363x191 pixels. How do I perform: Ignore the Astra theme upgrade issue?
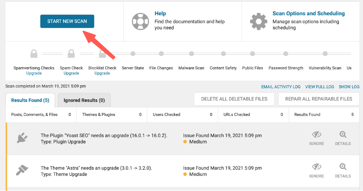pyautogui.click(x=317, y=170)
